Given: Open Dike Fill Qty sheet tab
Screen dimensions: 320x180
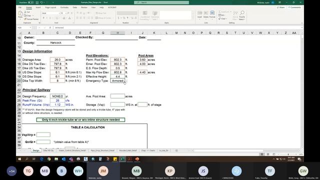Looking at the screenshot, I should [x=48, y=150].
